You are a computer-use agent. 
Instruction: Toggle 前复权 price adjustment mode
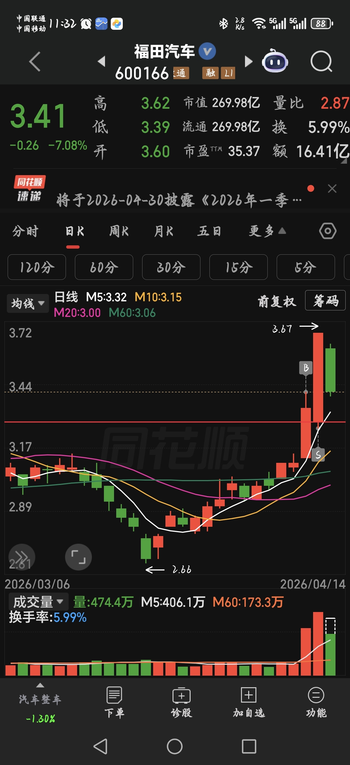point(277,301)
